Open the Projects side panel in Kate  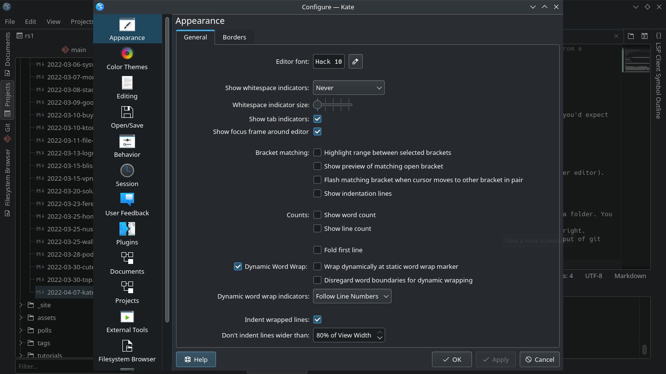[x=7, y=99]
